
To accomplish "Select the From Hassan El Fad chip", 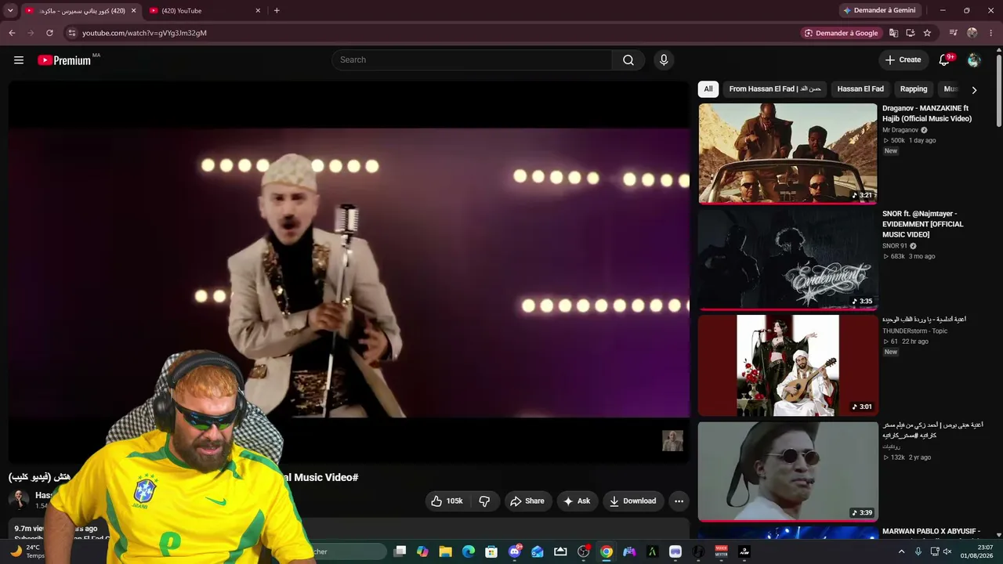I will point(775,89).
